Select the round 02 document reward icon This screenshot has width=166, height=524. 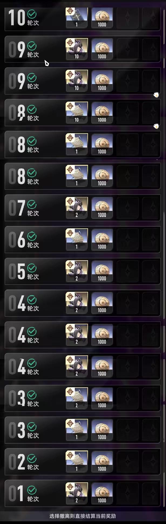click(77, 461)
